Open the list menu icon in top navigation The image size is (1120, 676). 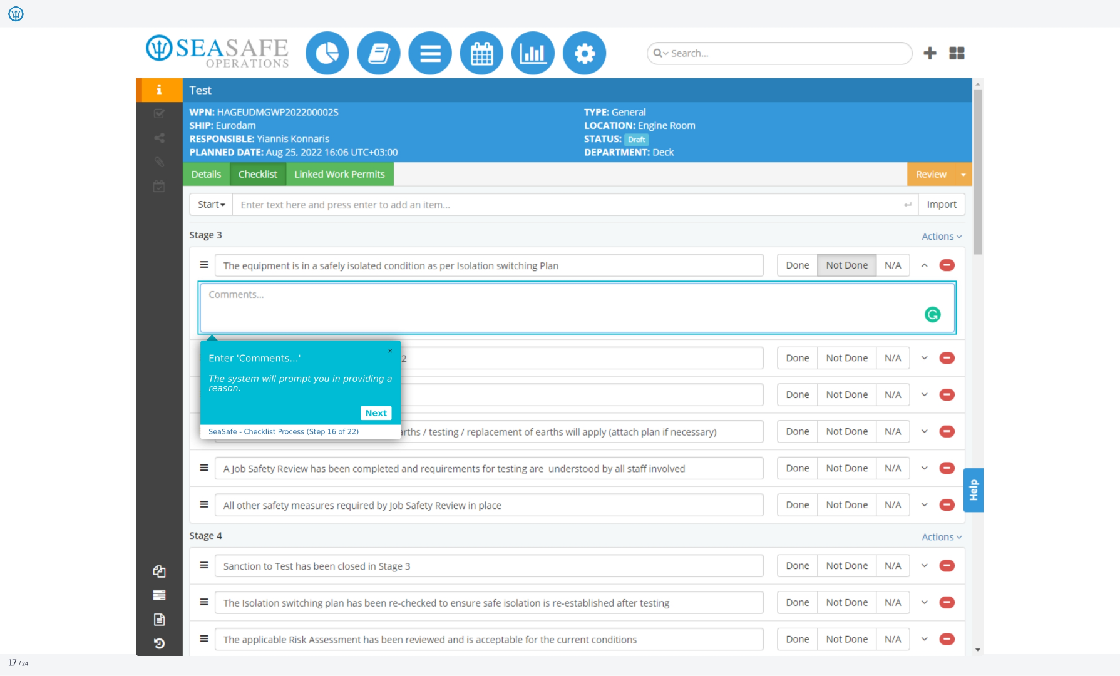pos(430,53)
